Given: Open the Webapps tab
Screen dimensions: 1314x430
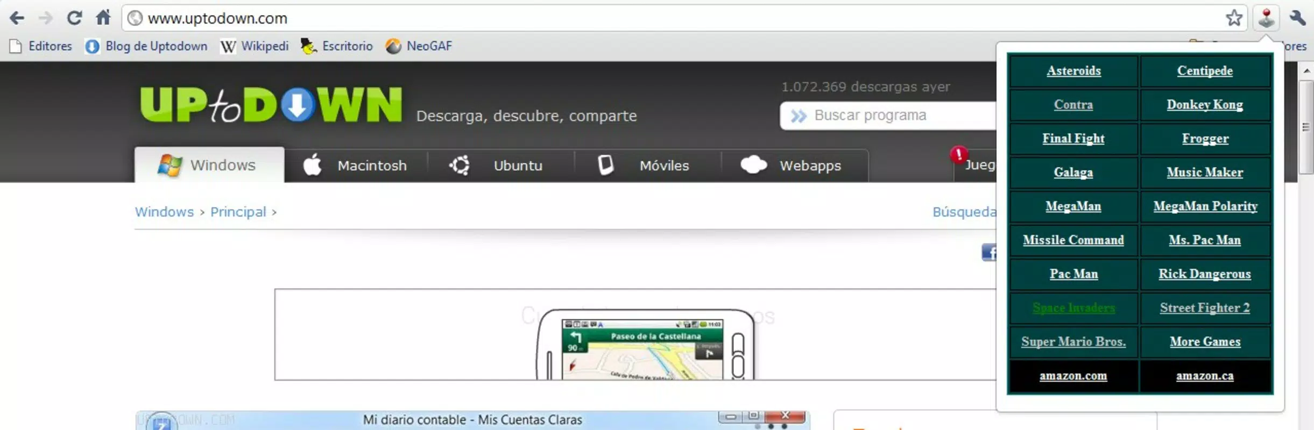Looking at the screenshot, I should point(795,166).
